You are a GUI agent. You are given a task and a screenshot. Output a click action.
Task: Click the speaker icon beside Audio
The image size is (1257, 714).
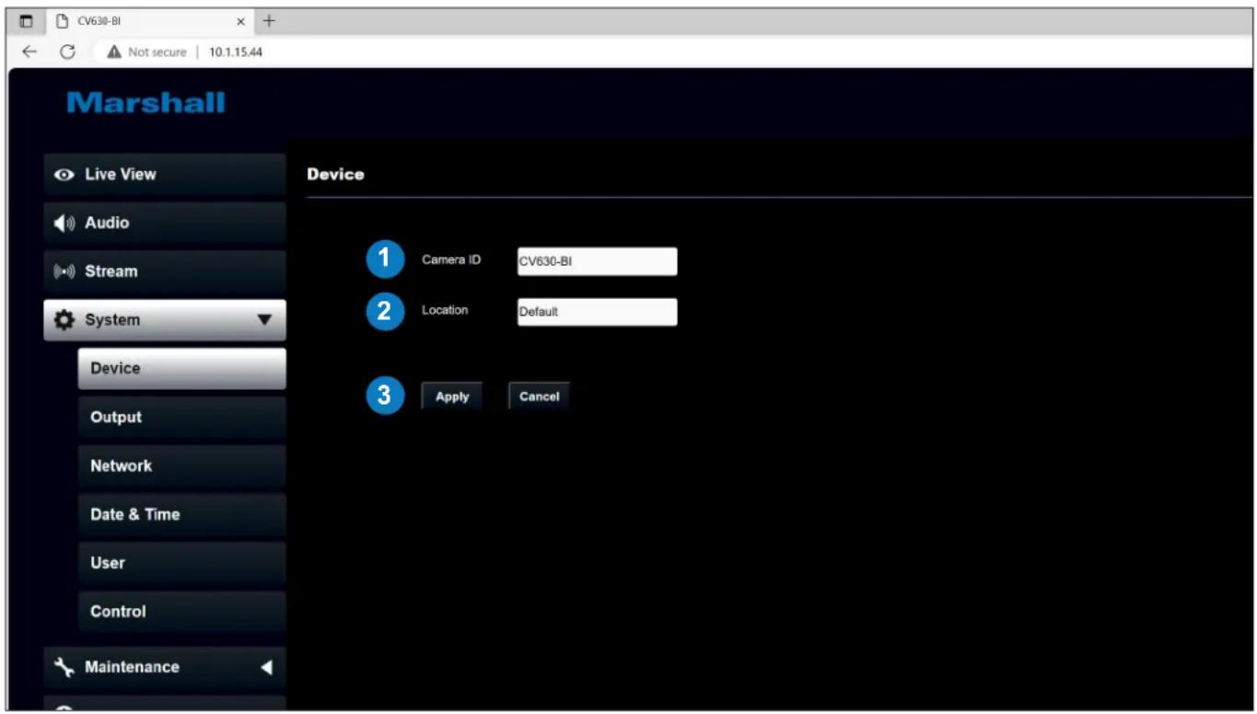pos(66,223)
